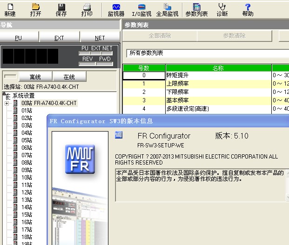Switch to EXT operation mode
The height and width of the screenshot is (245, 289).
(59, 38)
